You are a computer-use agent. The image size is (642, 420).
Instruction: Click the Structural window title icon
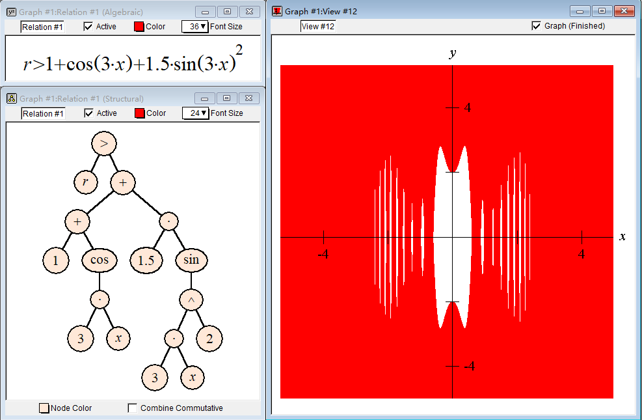tap(12, 98)
